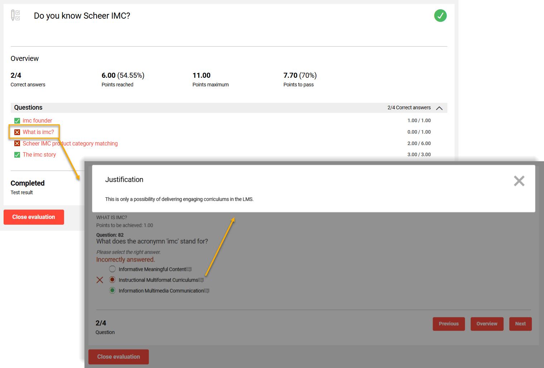Click Close evaluation below the question view
This screenshot has height=368, width=544.
pos(118,357)
